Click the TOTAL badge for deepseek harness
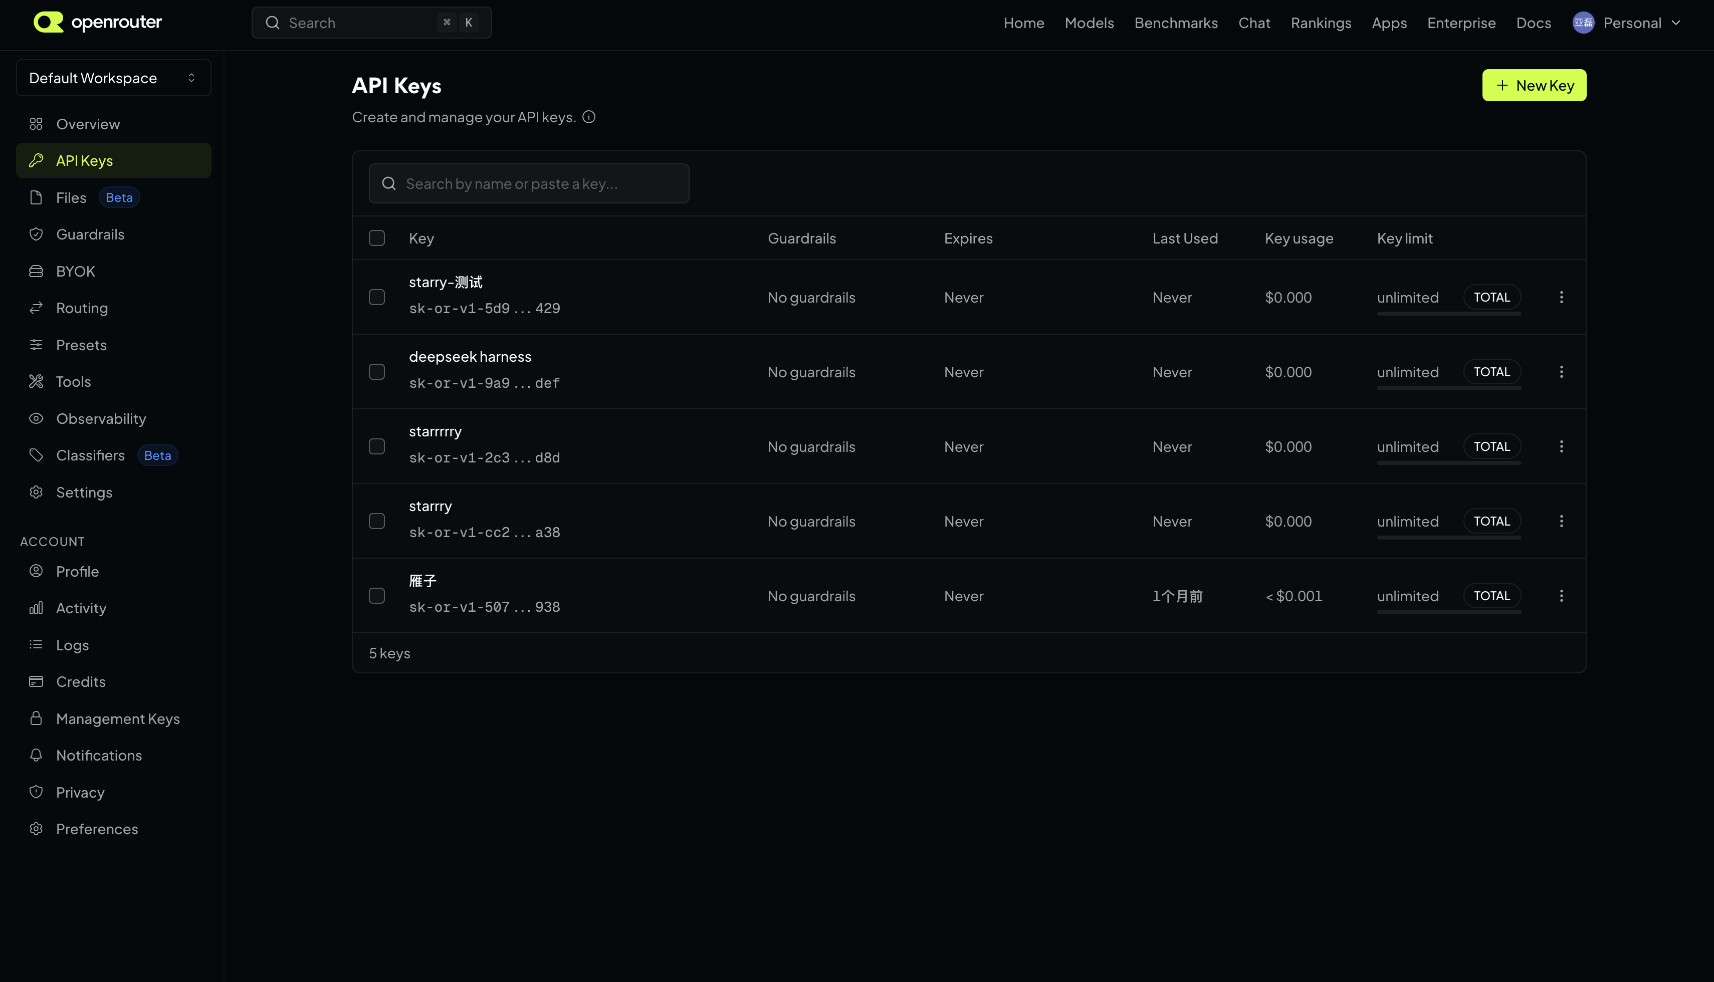The image size is (1714, 982). [x=1491, y=372]
